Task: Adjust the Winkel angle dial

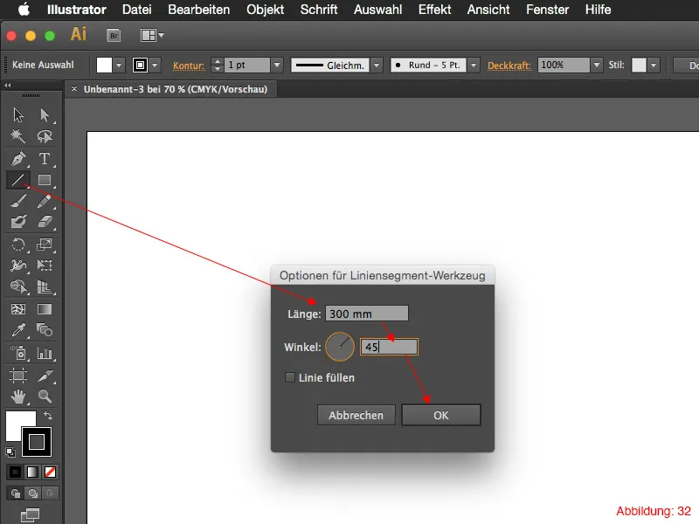Action: pyautogui.click(x=340, y=347)
